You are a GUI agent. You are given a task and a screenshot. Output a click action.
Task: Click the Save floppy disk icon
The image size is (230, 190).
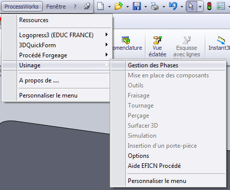tap(137, 7)
